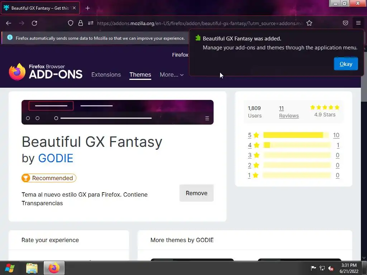Open the 10 five-star reviews count

(x=336, y=135)
